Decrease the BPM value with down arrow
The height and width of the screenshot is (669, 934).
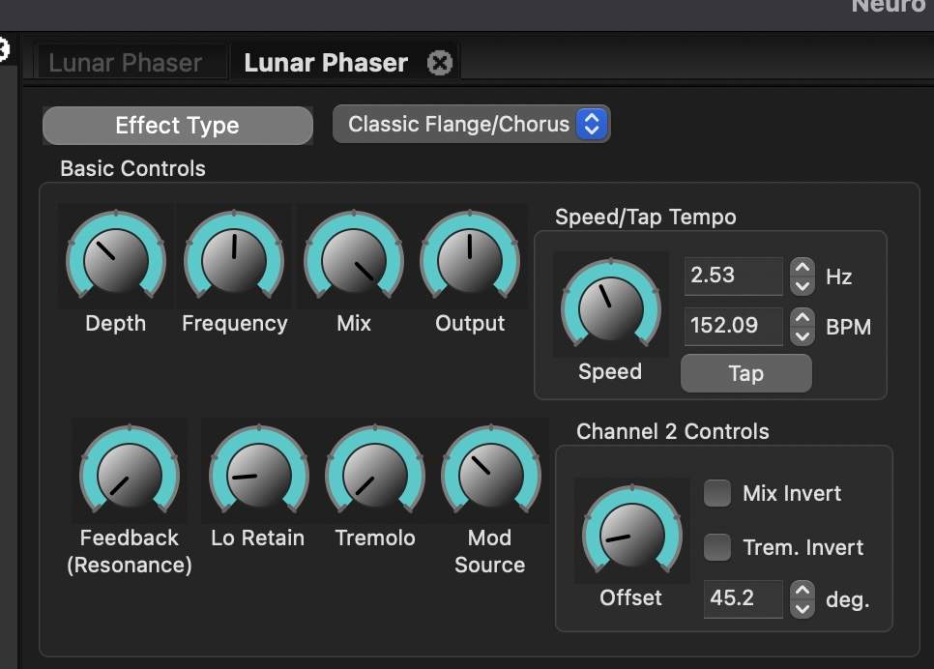click(x=803, y=336)
